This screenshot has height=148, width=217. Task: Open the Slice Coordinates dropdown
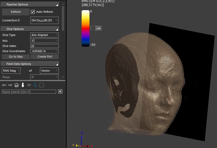point(44,51)
